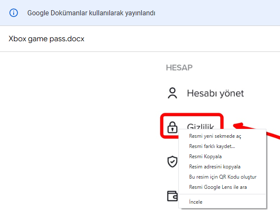
Task: Open 'İncele' from the context menu
Action: pyautogui.click(x=195, y=202)
